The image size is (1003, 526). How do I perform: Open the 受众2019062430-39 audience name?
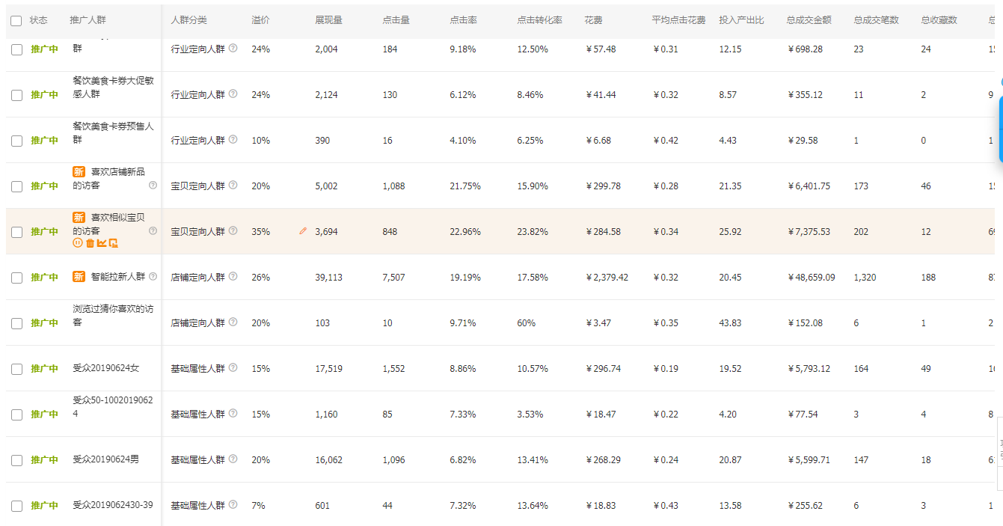pyautogui.click(x=113, y=505)
